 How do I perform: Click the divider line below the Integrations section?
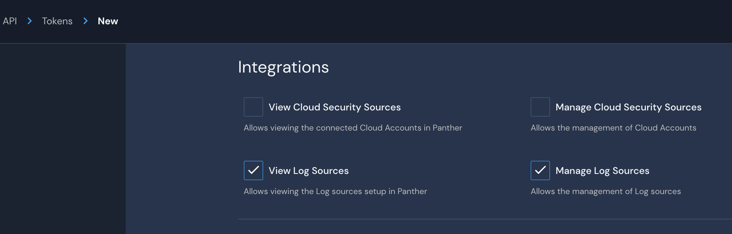tap(485, 219)
